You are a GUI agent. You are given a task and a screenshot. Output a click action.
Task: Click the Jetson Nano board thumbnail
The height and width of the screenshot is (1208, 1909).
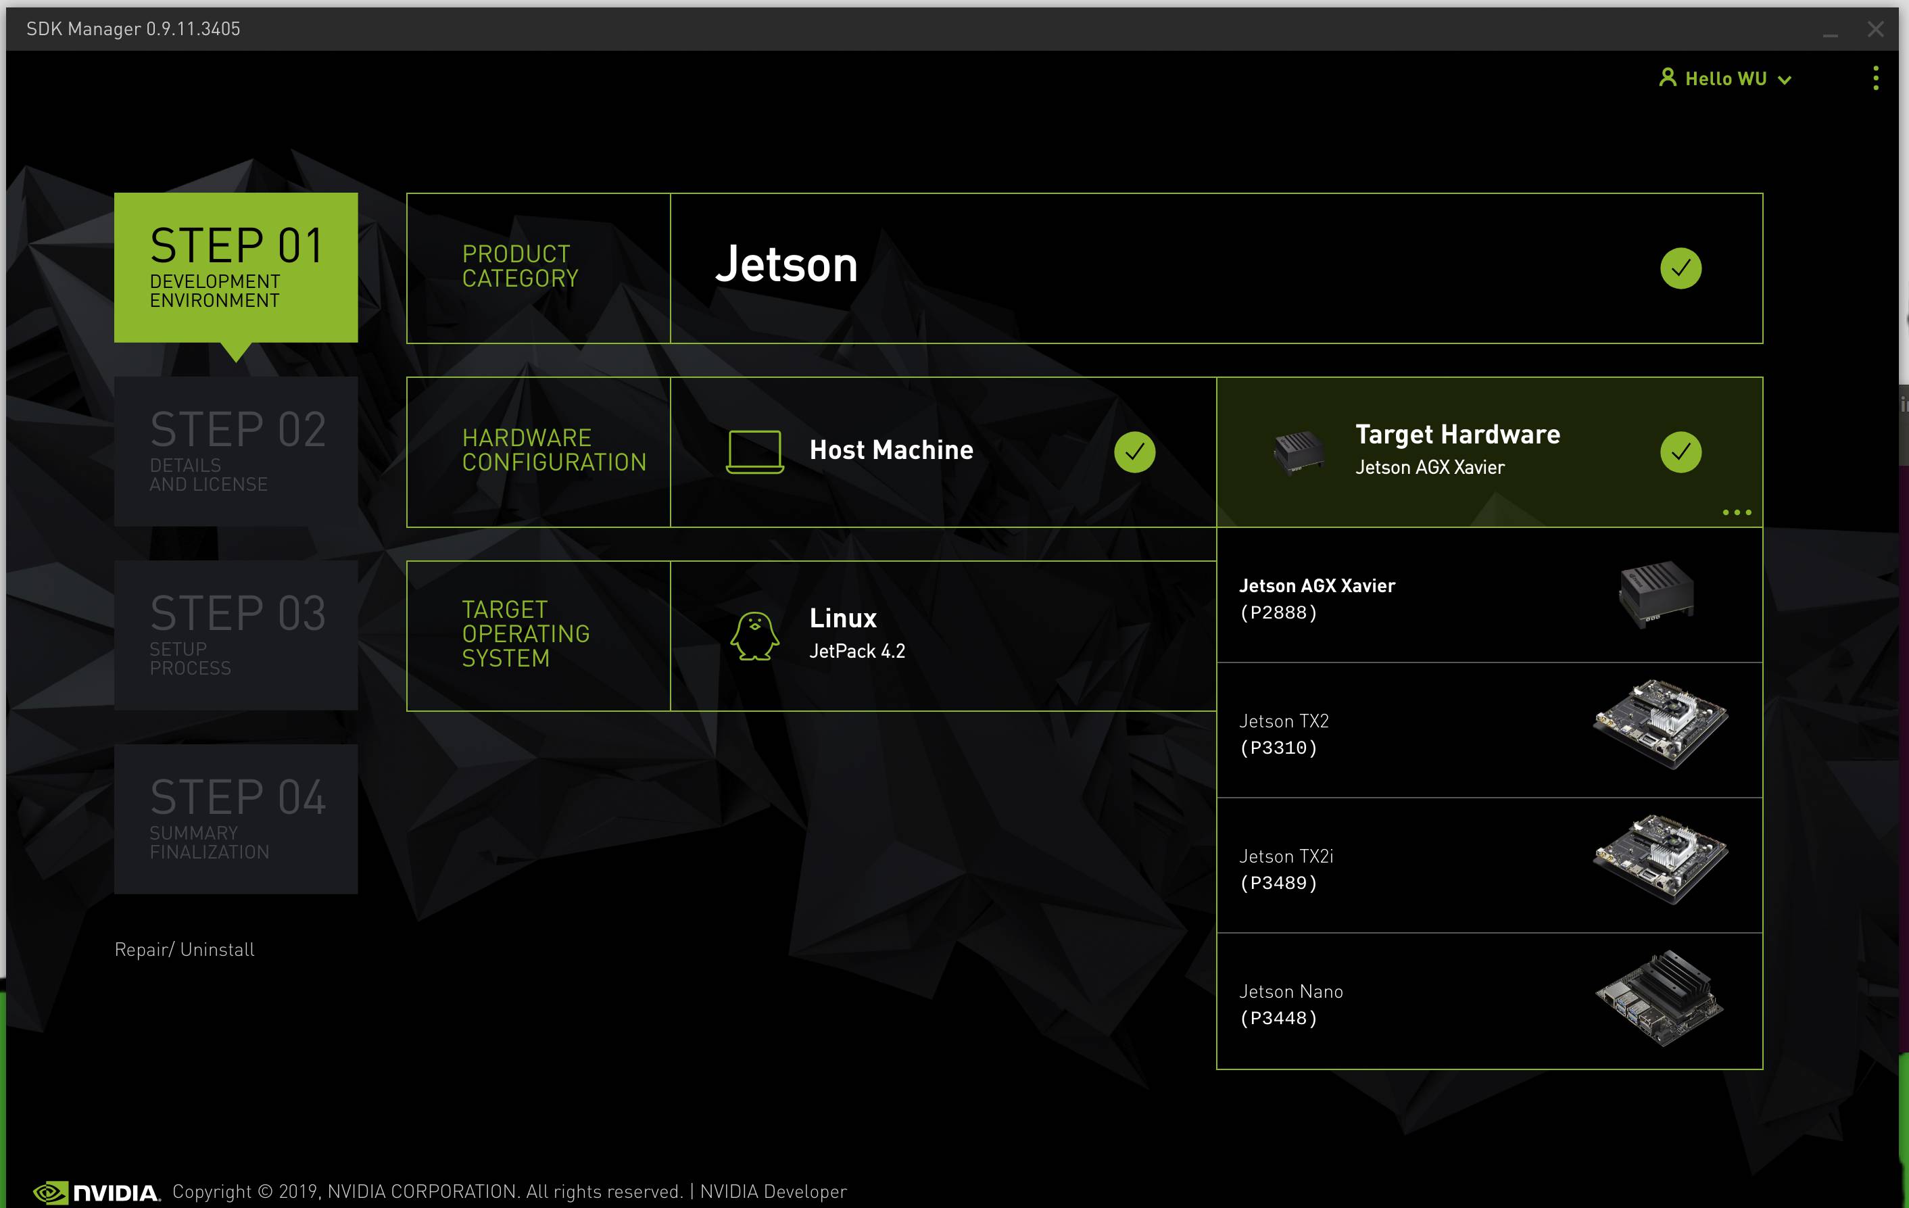(x=1660, y=998)
